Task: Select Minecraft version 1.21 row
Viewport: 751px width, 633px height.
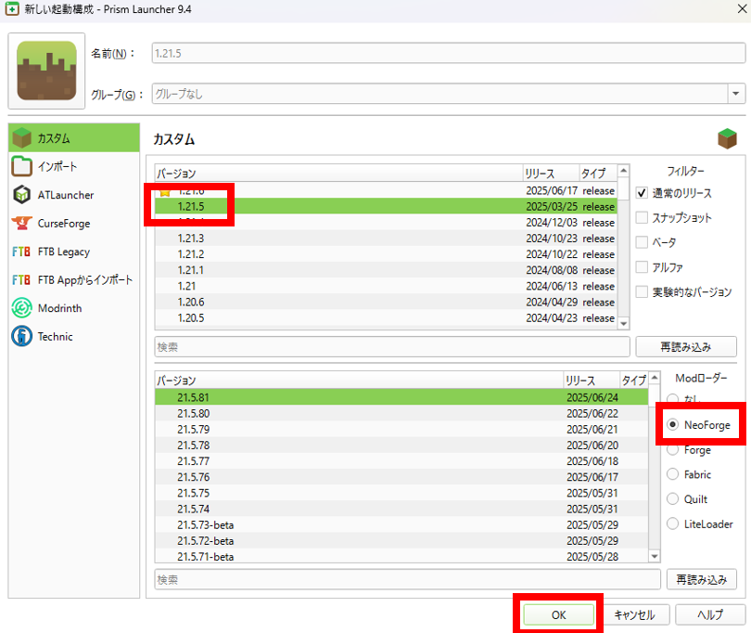Action: click(x=386, y=286)
